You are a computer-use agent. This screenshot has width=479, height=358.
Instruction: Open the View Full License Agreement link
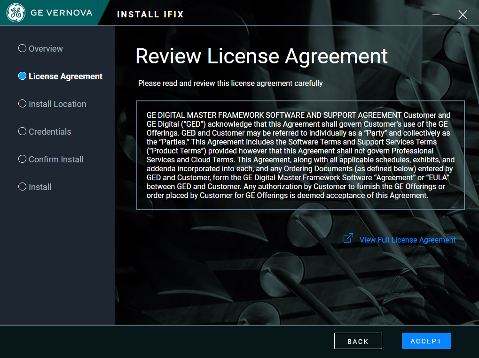408,240
